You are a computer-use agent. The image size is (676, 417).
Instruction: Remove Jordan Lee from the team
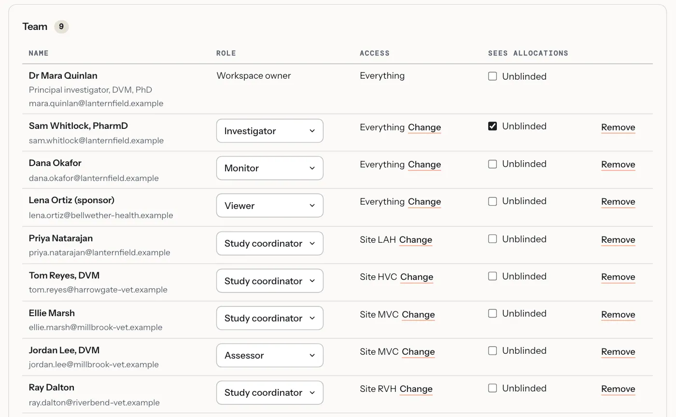(618, 352)
